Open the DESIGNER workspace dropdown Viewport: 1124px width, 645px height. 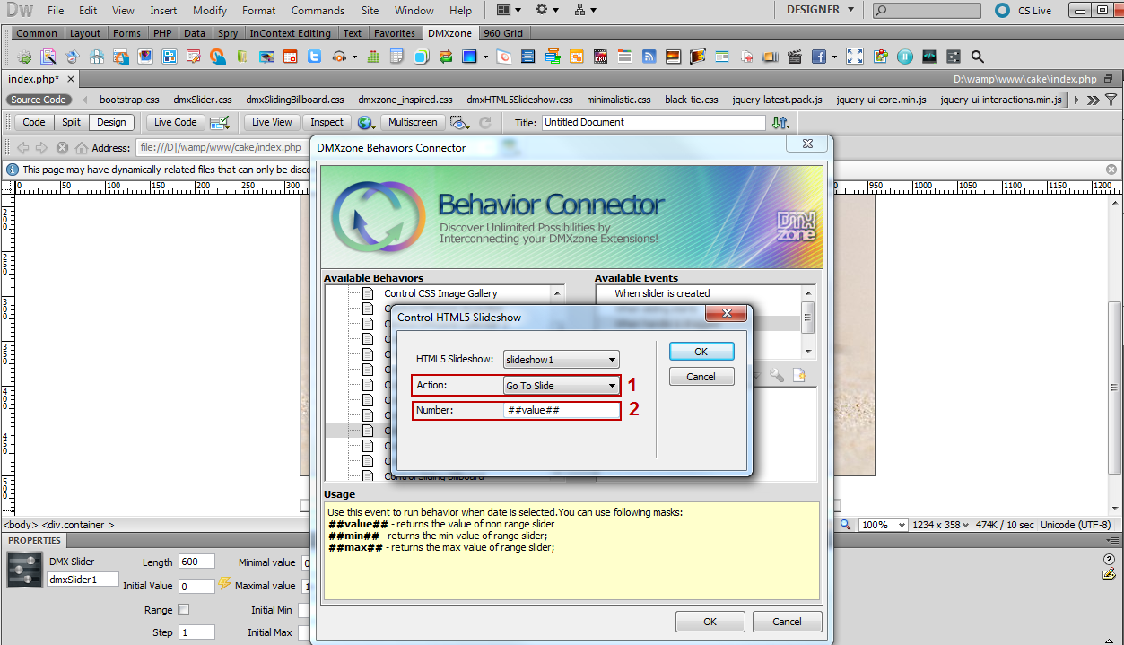click(x=820, y=10)
